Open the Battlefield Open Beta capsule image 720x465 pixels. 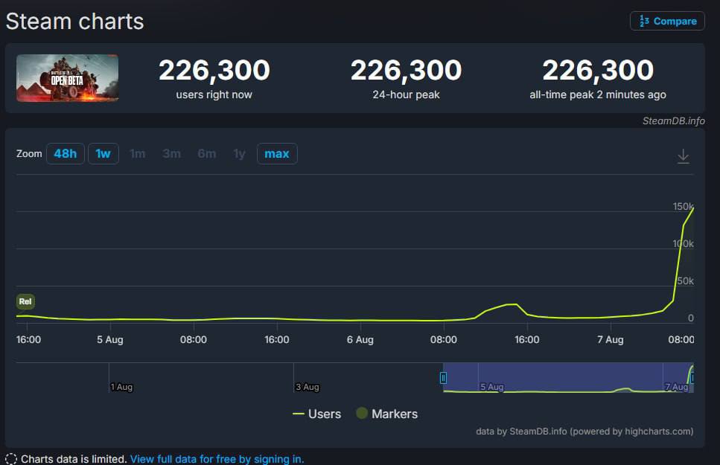67,77
